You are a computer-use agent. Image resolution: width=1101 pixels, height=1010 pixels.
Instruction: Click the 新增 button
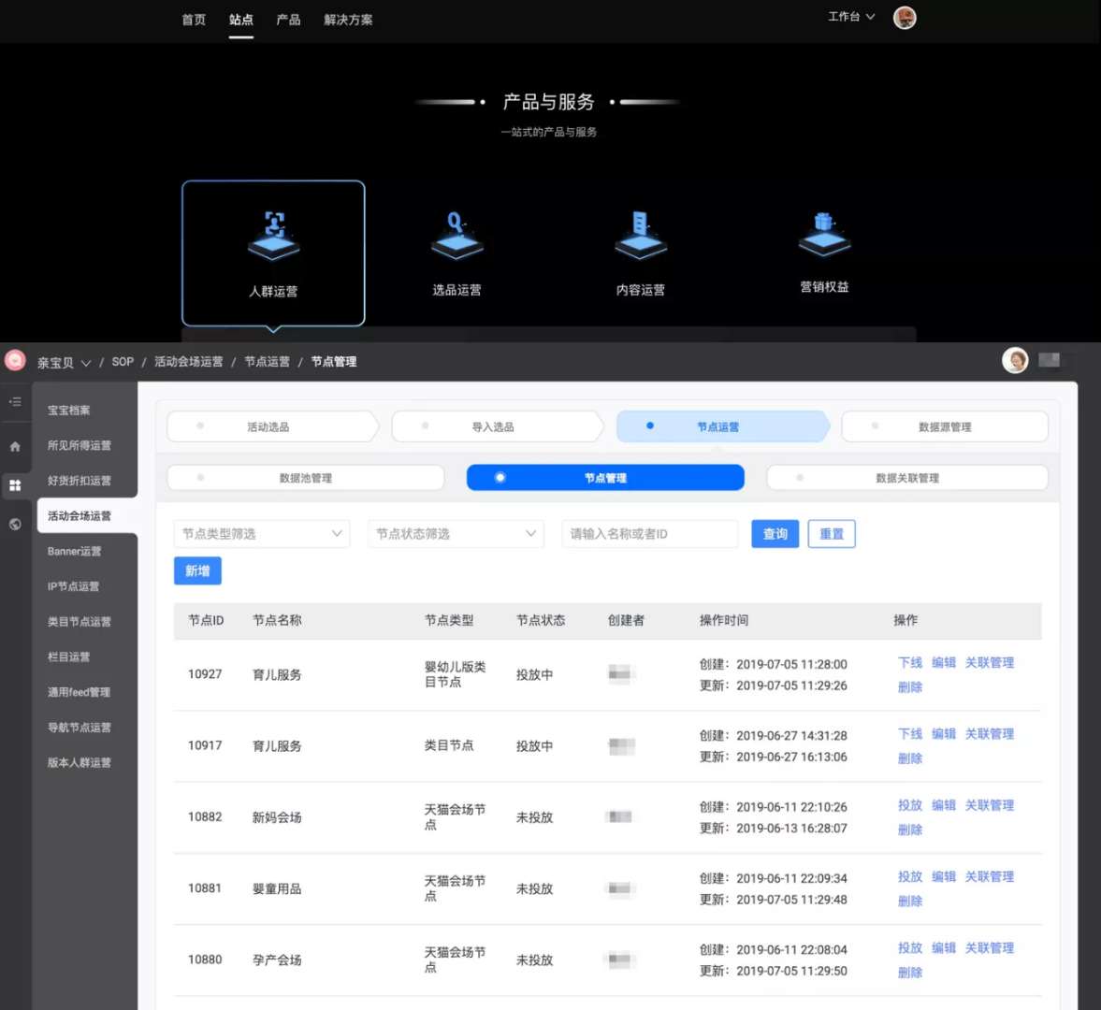[x=197, y=570]
